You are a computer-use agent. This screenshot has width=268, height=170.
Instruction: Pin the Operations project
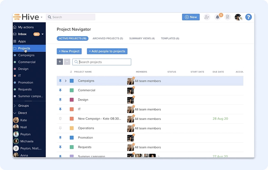pos(60,128)
